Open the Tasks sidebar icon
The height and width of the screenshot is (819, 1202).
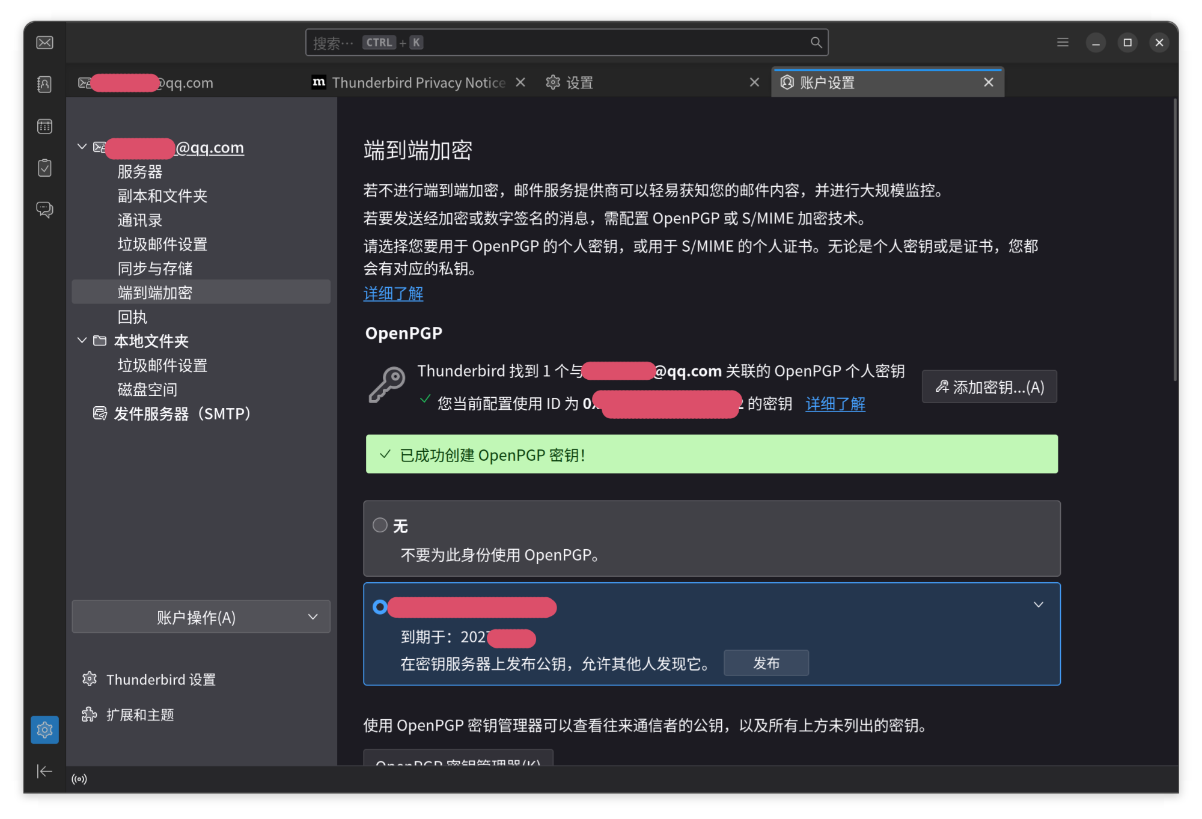point(44,168)
